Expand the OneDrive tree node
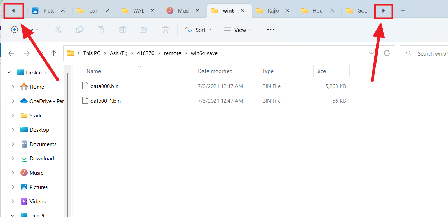 [13, 101]
